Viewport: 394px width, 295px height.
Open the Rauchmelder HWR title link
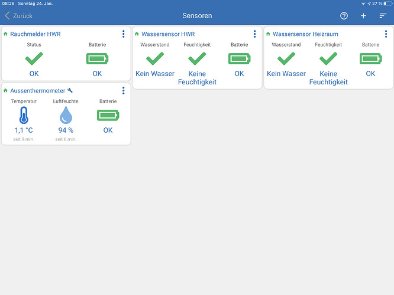pyautogui.click(x=35, y=34)
